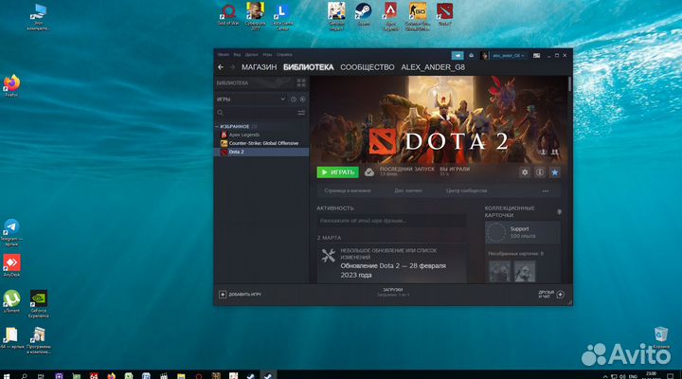
Task: Open the Вид menu
Action: click(237, 55)
